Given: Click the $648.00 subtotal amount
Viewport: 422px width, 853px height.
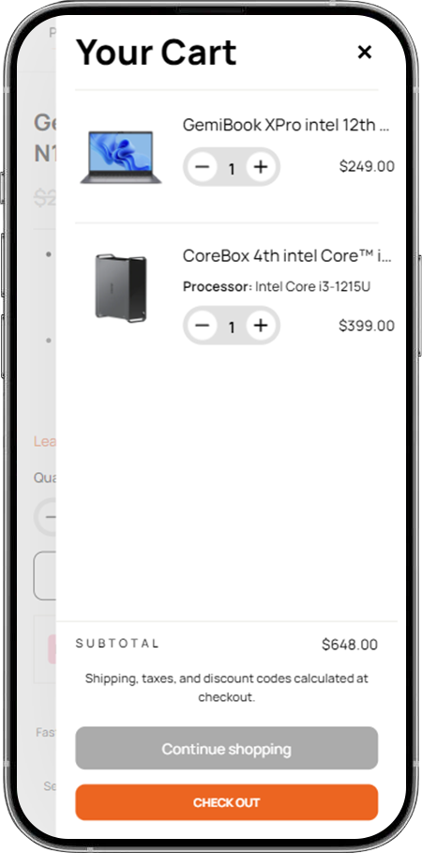Looking at the screenshot, I should (350, 645).
